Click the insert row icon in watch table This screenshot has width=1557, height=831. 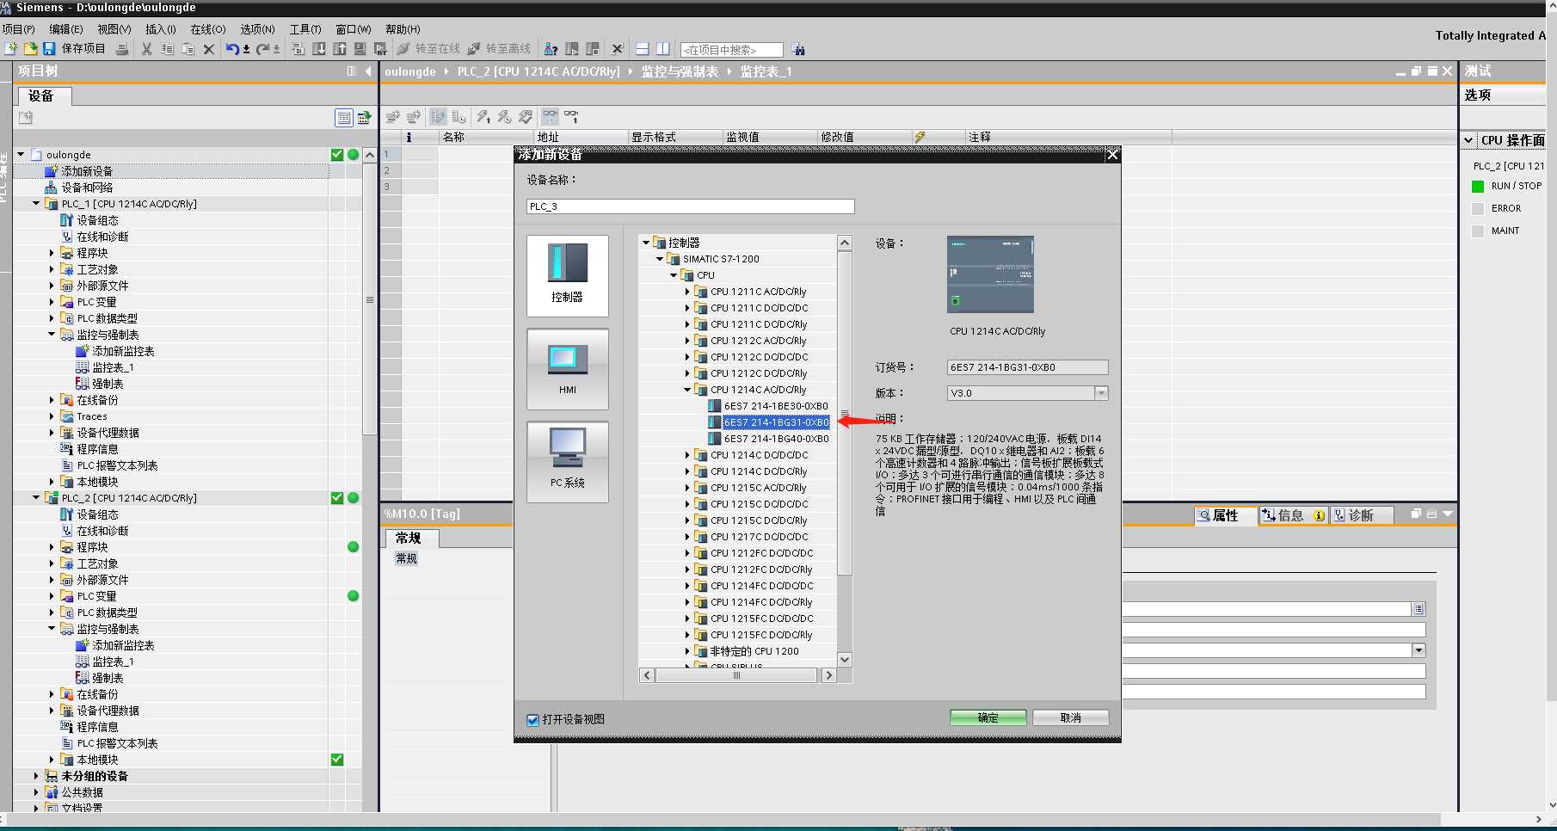pyautogui.click(x=393, y=116)
